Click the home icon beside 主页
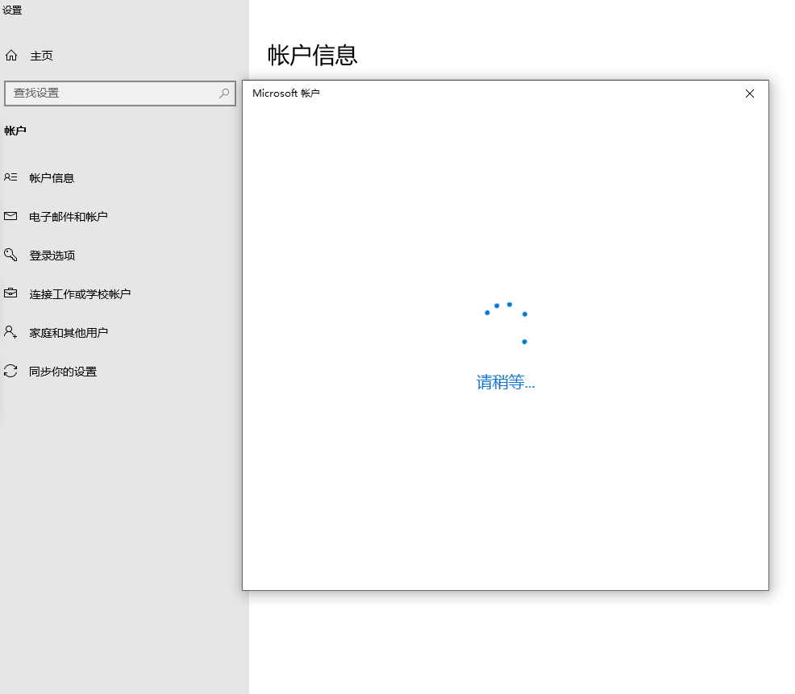This screenshot has width=795, height=694. coord(11,56)
